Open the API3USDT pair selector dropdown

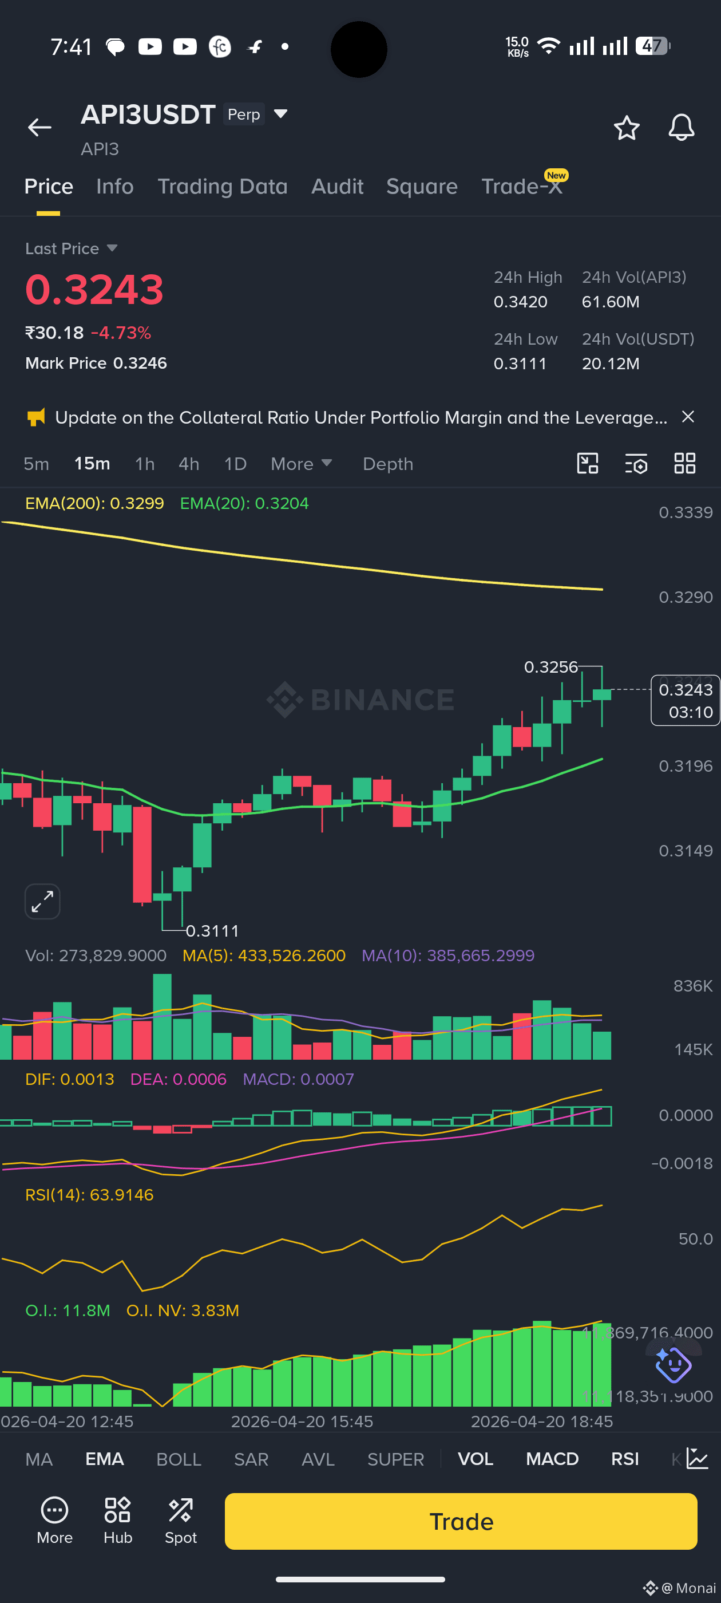[x=280, y=113]
